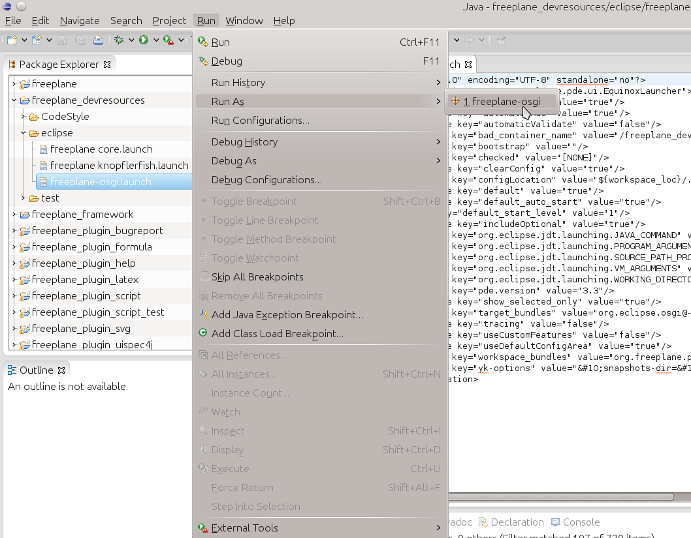Open the Run toolbar dropdown arrow
The width and height of the screenshot is (691, 538).
[x=155, y=40]
